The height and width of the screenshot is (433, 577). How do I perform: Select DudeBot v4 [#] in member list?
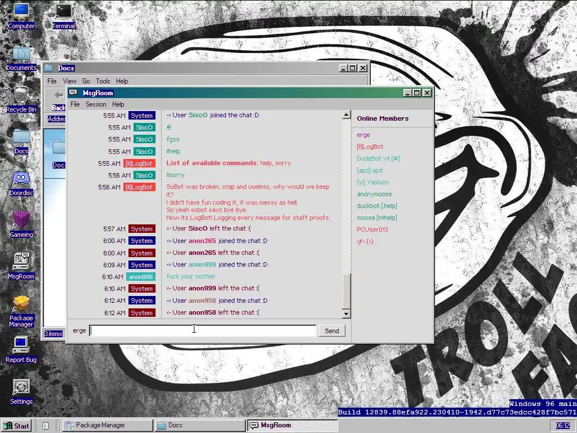point(378,158)
